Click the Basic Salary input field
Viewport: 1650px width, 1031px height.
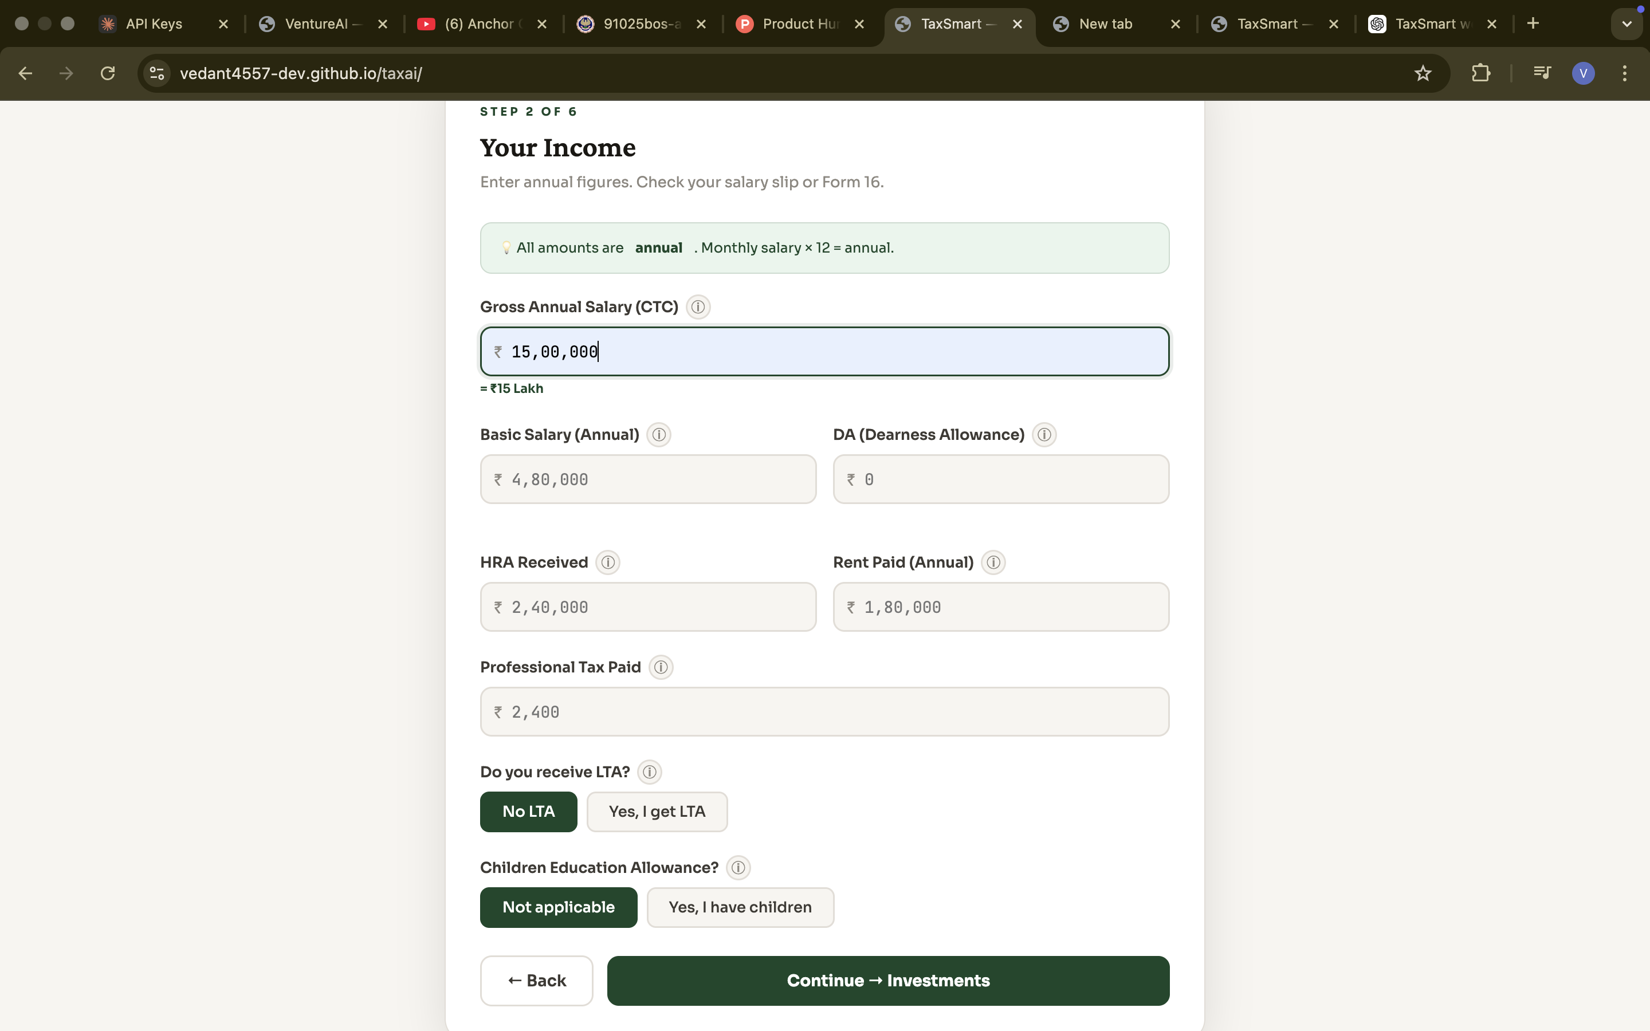pos(648,479)
